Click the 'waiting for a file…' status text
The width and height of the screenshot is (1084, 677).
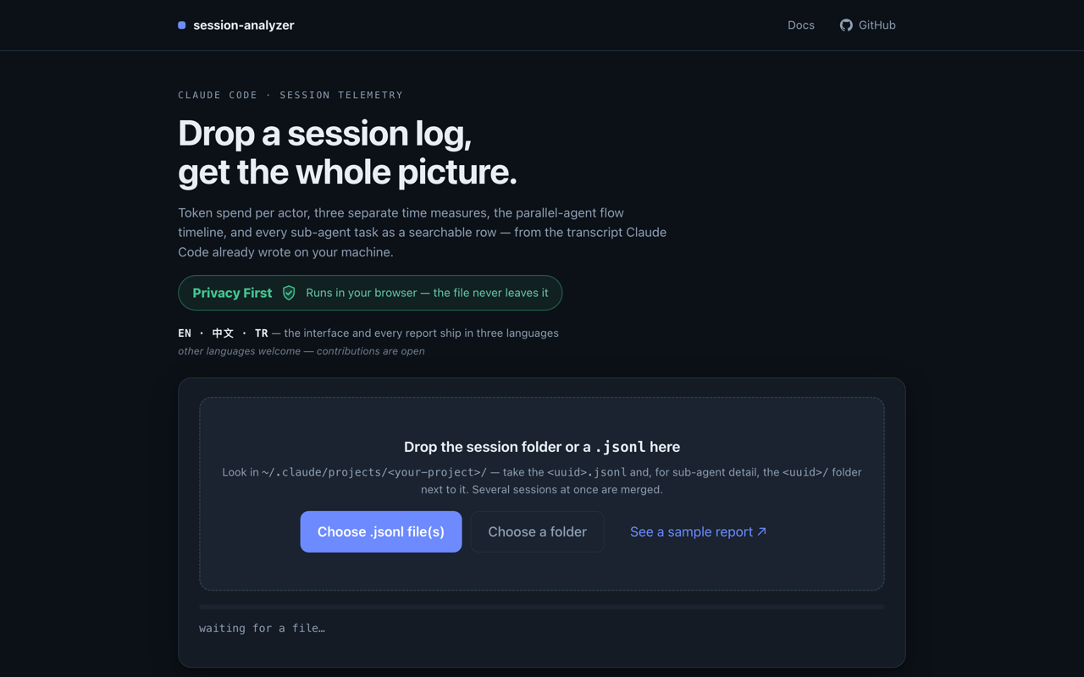click(x=262, y=628)
